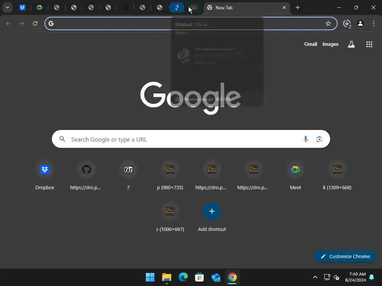
Task: Open the z (1000×667) shortcut
Action: tap(170, 217)
